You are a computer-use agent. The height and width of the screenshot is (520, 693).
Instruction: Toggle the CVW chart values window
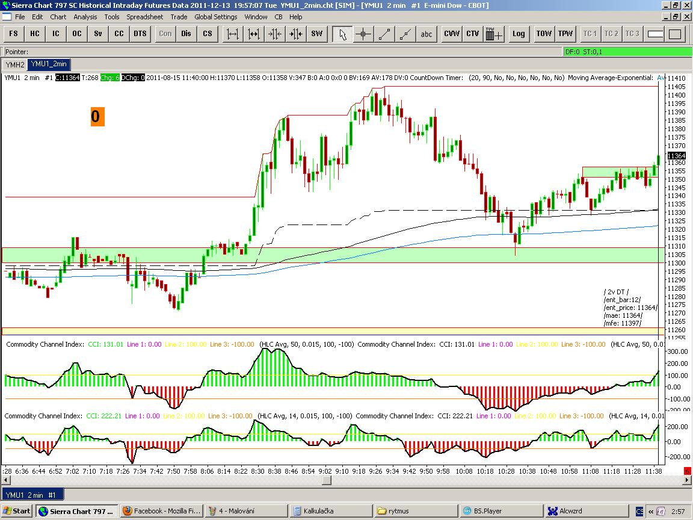click(451, 34)
